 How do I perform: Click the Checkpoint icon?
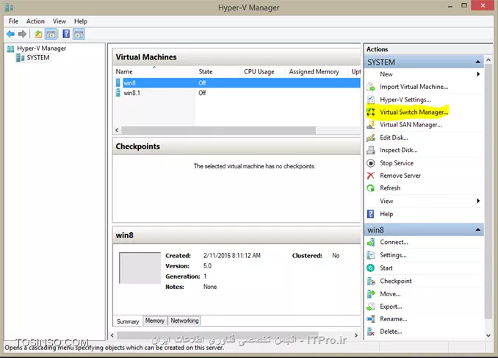(x=371, y=281)
